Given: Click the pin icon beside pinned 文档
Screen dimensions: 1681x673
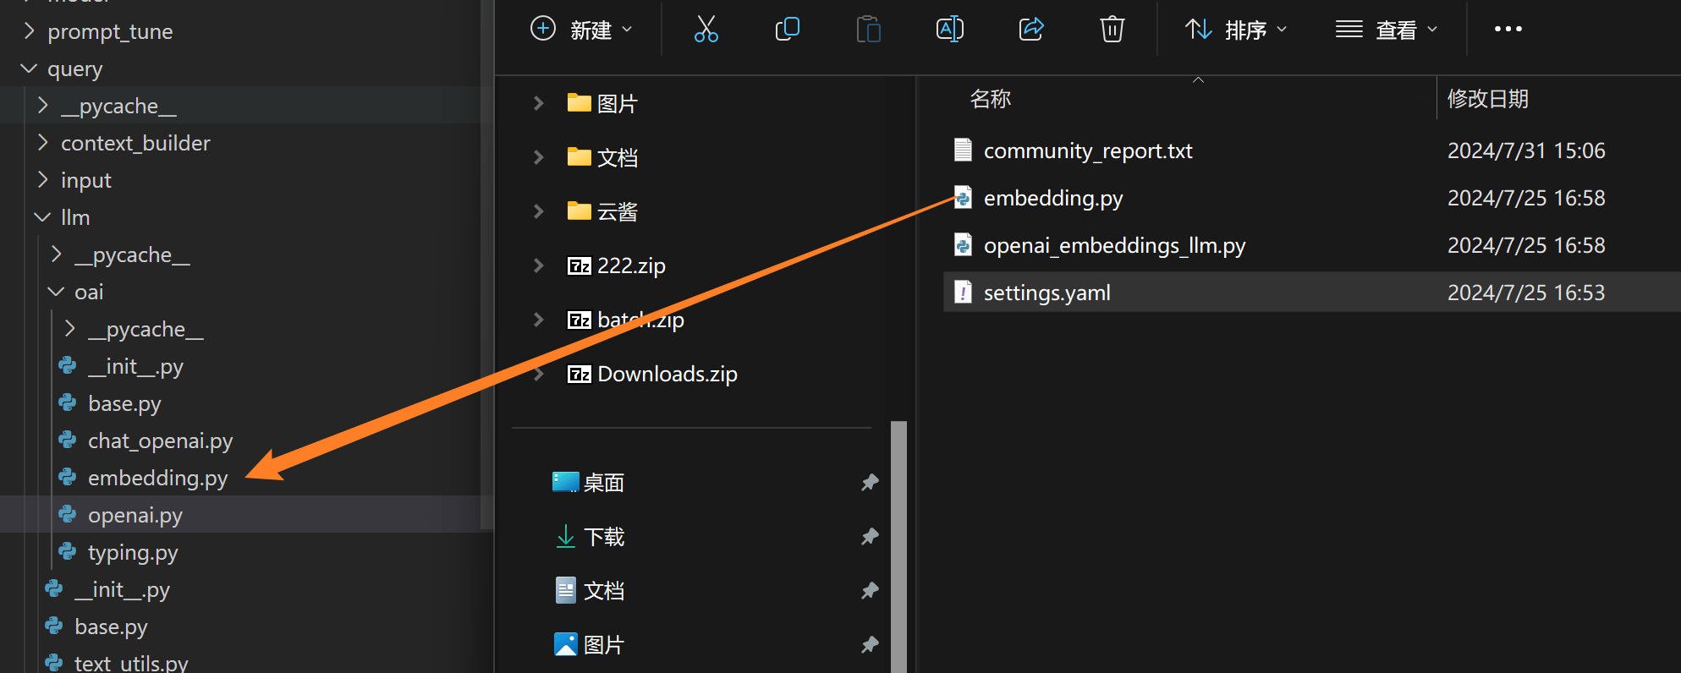Looking at the screenshot, I should click(x=869, y=591).
